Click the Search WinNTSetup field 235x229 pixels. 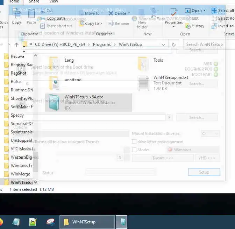click(x=209, y=44)
